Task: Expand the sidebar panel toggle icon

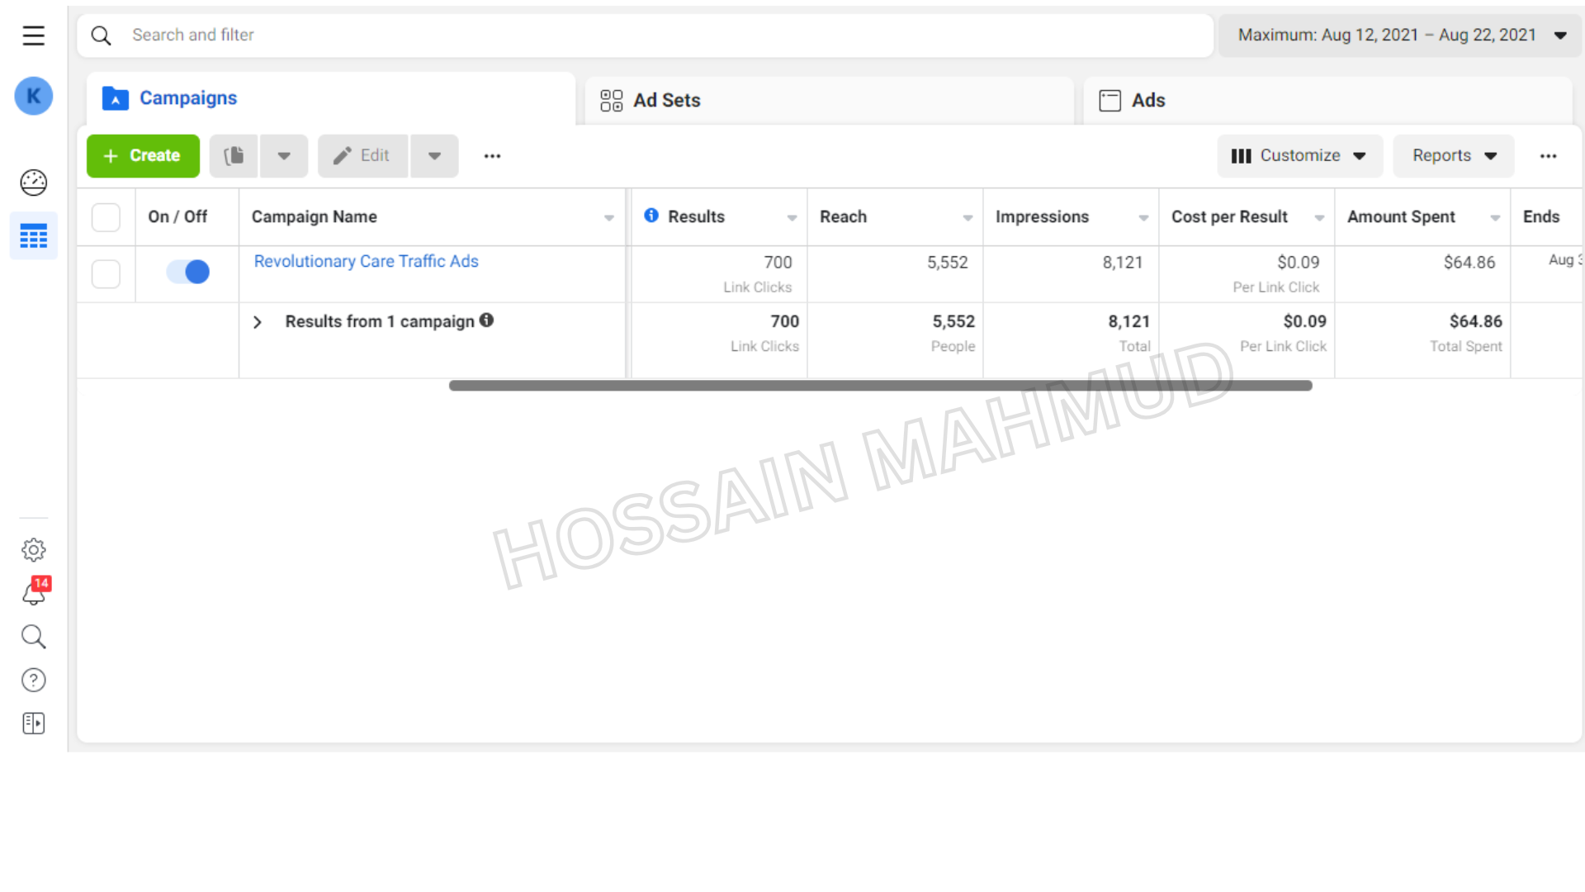Action: tap(34, 724)
